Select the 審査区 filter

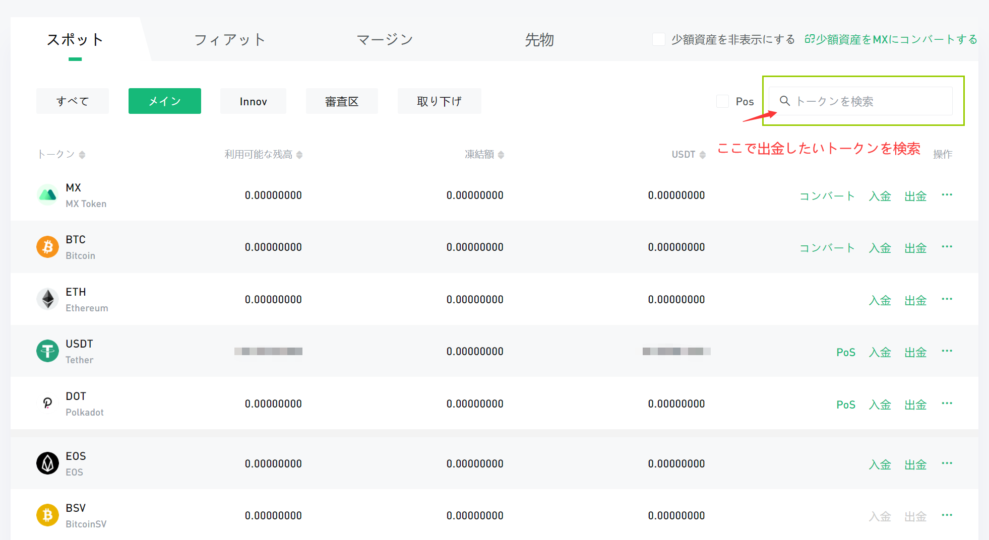pyautogui.click(x=342, y=101)
